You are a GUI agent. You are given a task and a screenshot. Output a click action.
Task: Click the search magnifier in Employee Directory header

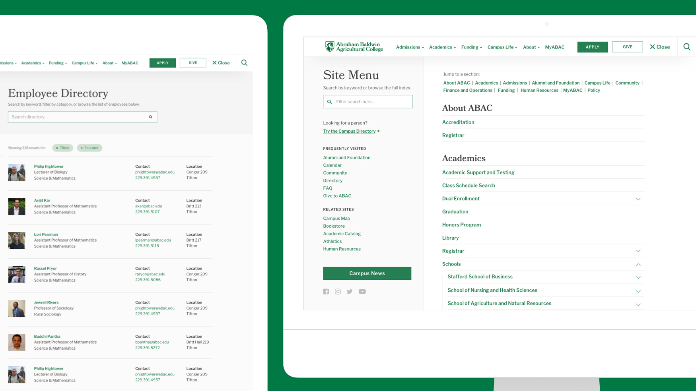pos(244,63)
